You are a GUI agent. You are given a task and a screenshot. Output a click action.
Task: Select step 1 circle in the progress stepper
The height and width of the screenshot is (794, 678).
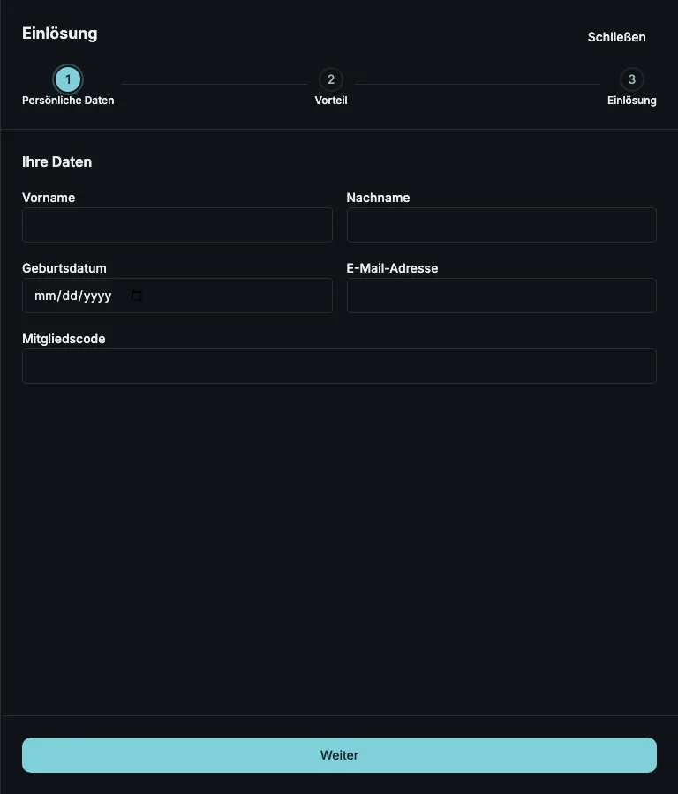click(68, 79)
